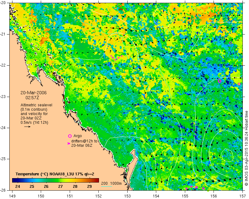Select the bold Argo float circle near 22.5S
This screenshot has width=249, height=199.
[x=219, y=81]
